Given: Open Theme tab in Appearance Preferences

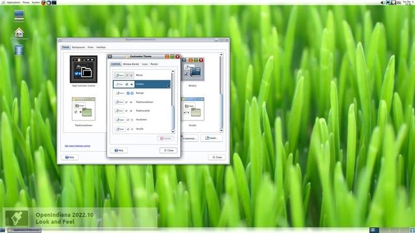Looking at the screenshot, I should coord(65,47).
